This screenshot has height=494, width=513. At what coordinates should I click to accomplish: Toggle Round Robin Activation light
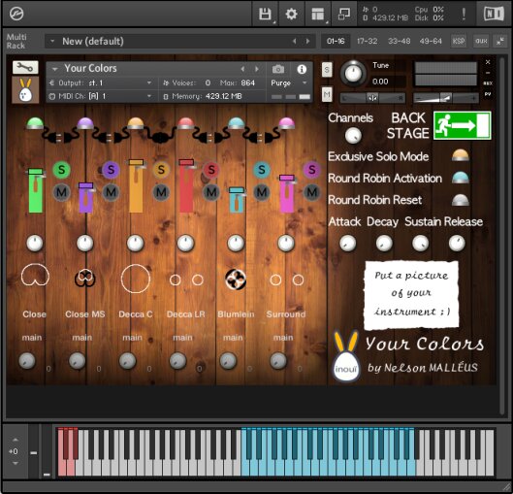pos(461,178)
